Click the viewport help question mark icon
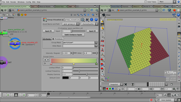Viewport: 181px width, 102px height. click(178, 15)
